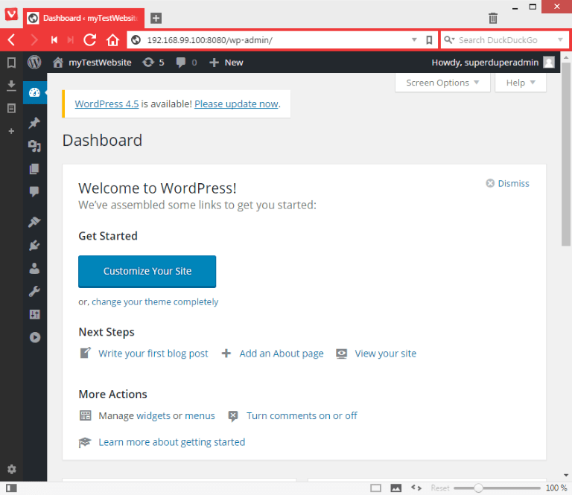The height and width of the screenshot is (495, 572).
Task: Select the Dashboard browser tab
Action: pyautogui.click(x=83, y=18)
